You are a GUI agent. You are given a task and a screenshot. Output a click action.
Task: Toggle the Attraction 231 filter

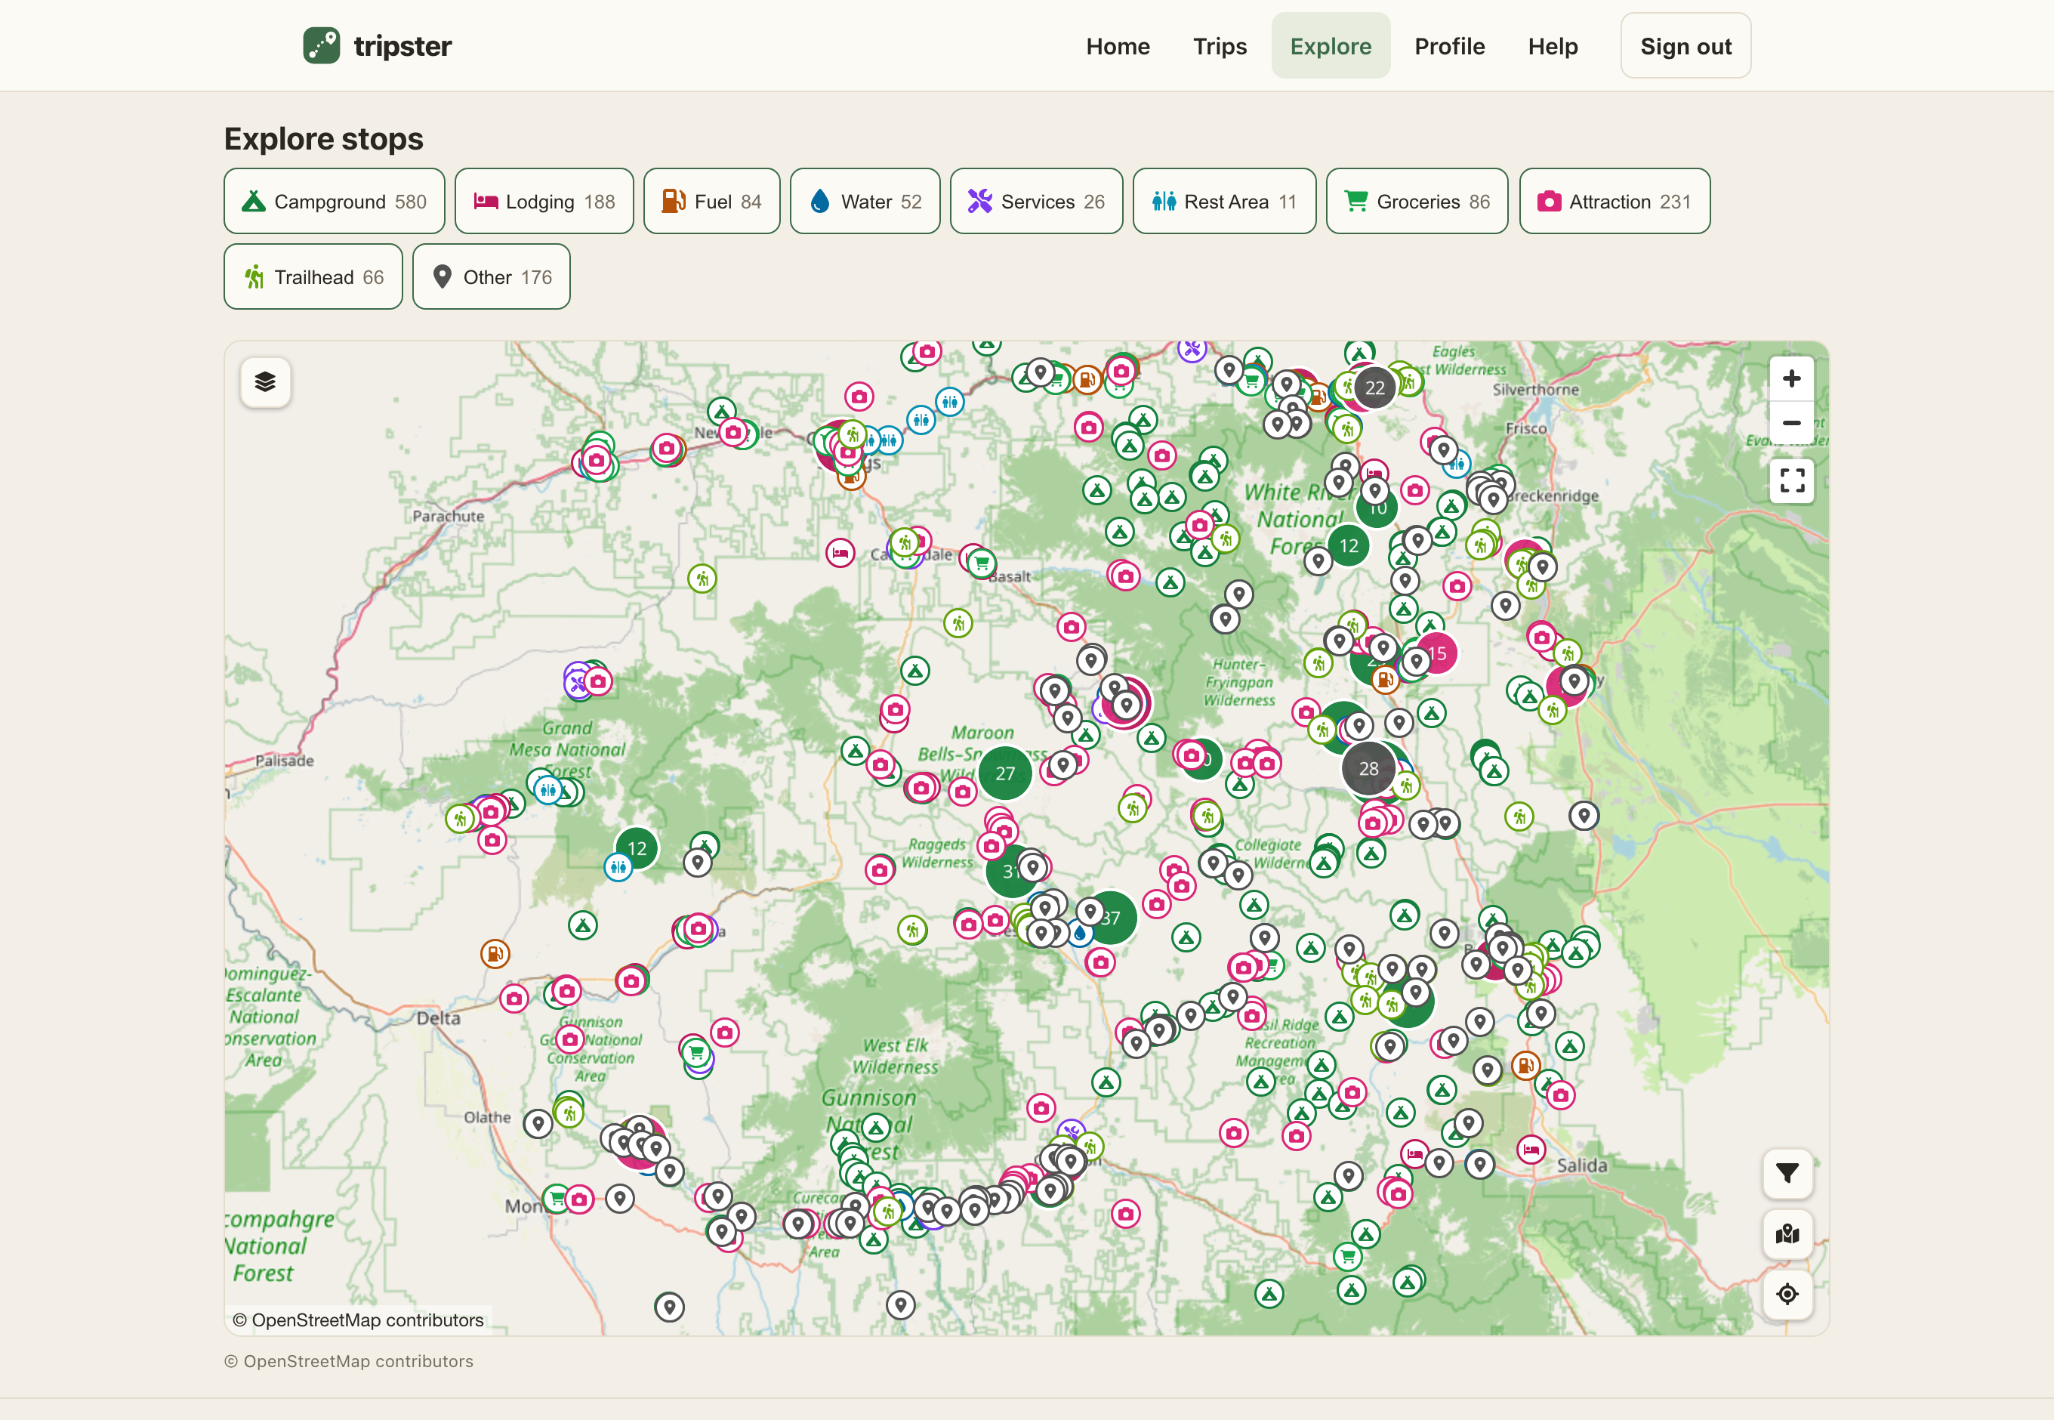tap(1615, 201)
